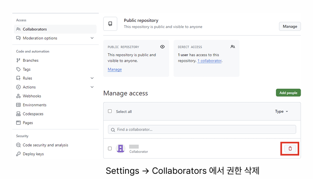Open Environments settings
The image size is (313, 179).
coord(35,105)
